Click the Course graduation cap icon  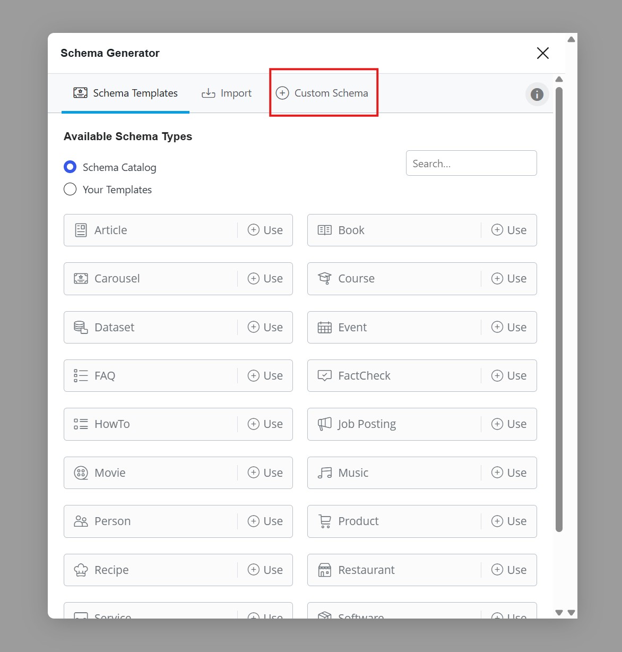click(x=324, y=279)
